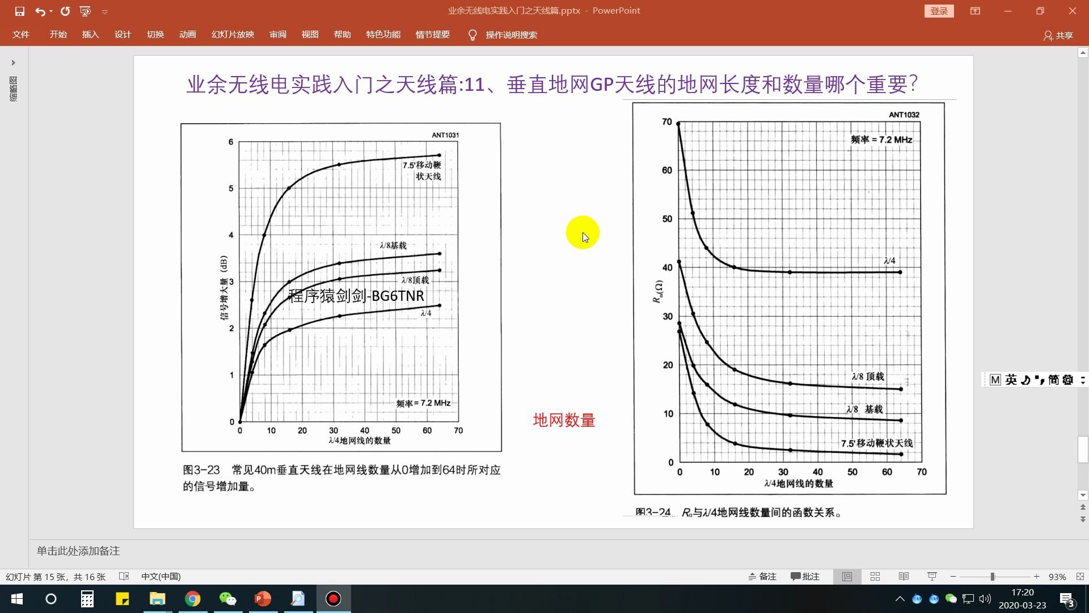
Task: Start Slide Show view icon
Action: [932, 577]
